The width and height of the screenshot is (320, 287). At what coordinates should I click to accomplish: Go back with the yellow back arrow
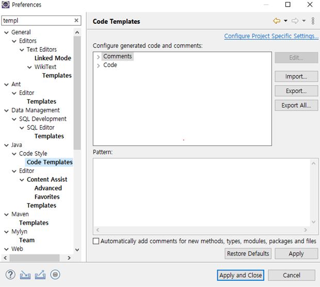tap(277, 21)
